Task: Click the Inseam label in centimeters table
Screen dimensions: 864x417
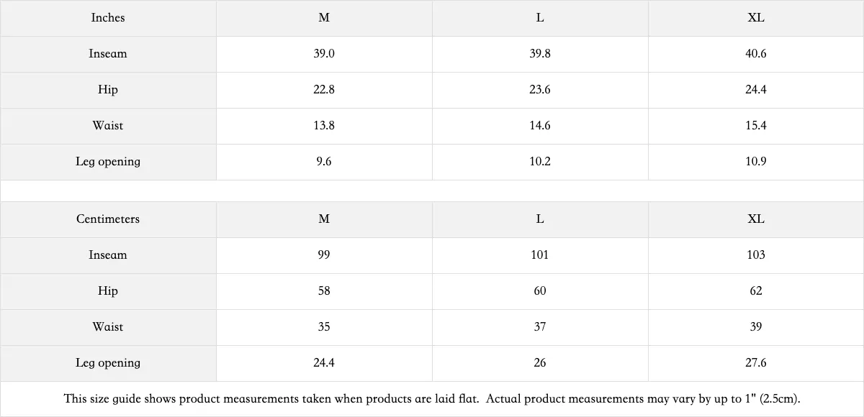Action: pyautogui.click(x=108, y=255)
